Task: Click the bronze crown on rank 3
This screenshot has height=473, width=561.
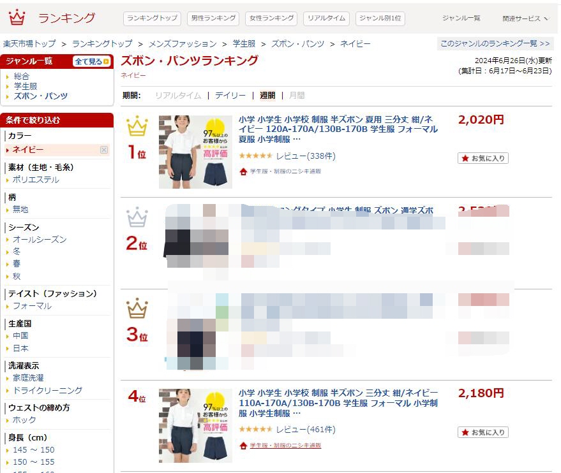Action: pos(137,308)
